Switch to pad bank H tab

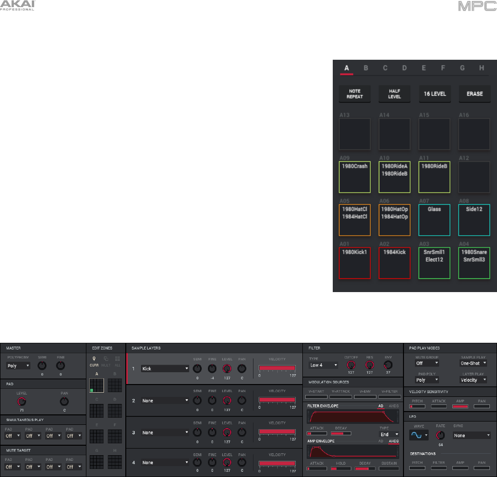click(482, 68)
